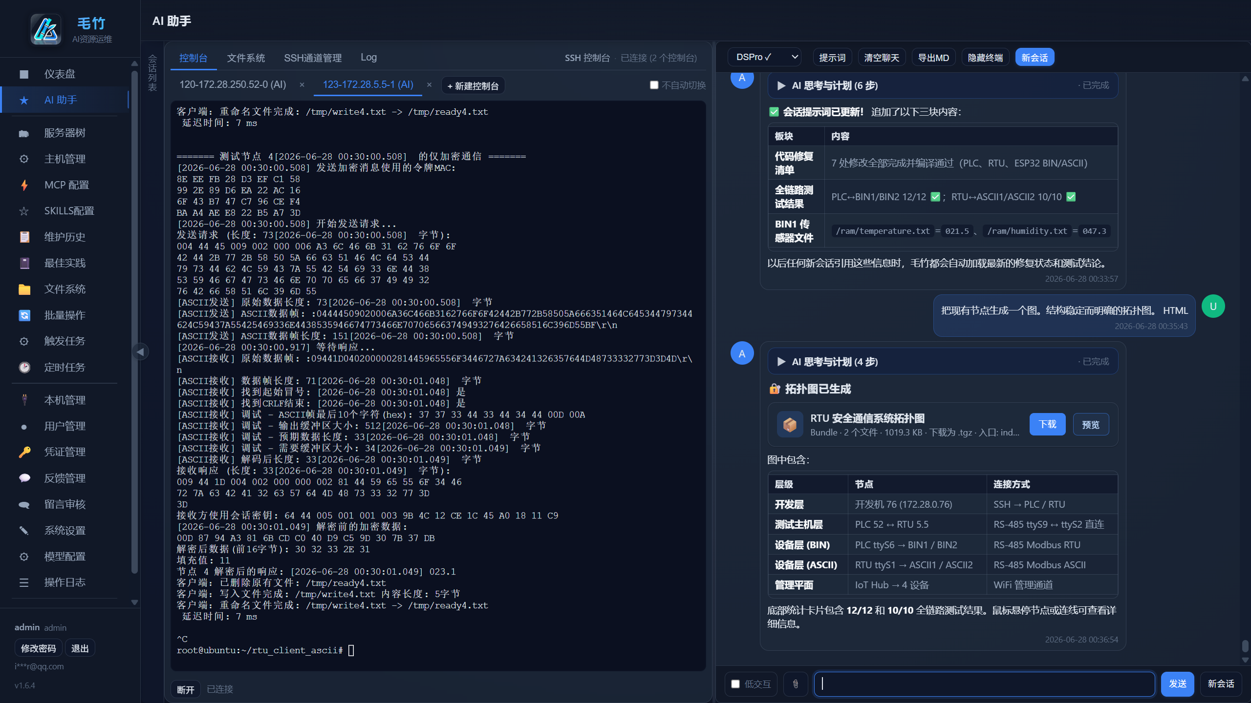Collapse the sidebar with arrow handle
The width and height of the screenshot is (1251, 703).
pyautogui.click(x=141, y=351)
